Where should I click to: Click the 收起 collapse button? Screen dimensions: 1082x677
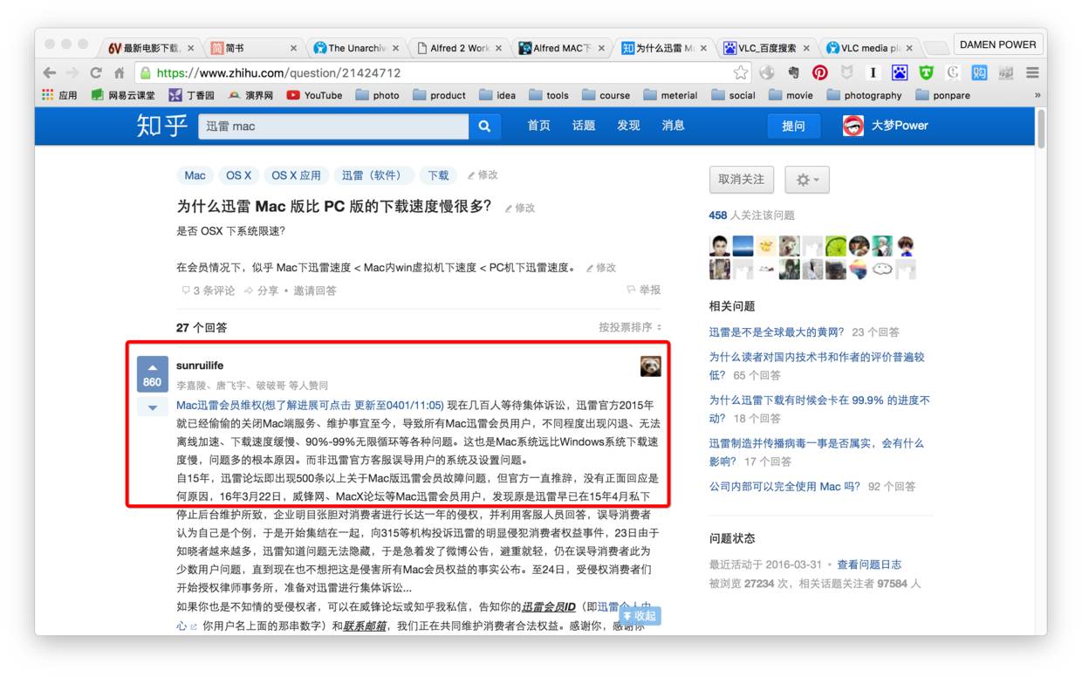point(640,616)
